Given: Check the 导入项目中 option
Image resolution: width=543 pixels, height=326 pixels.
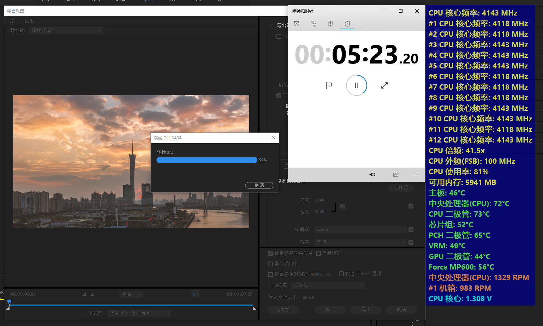Looking at the screenshot, I should [x=270, y=264].
